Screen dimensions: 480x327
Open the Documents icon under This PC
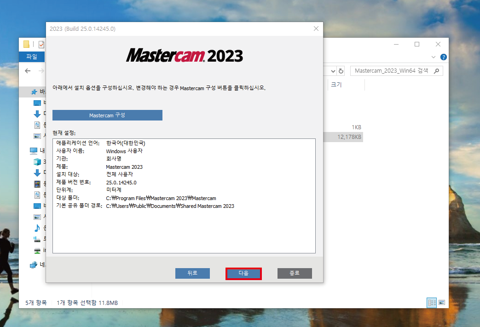(x=37, y=195)
